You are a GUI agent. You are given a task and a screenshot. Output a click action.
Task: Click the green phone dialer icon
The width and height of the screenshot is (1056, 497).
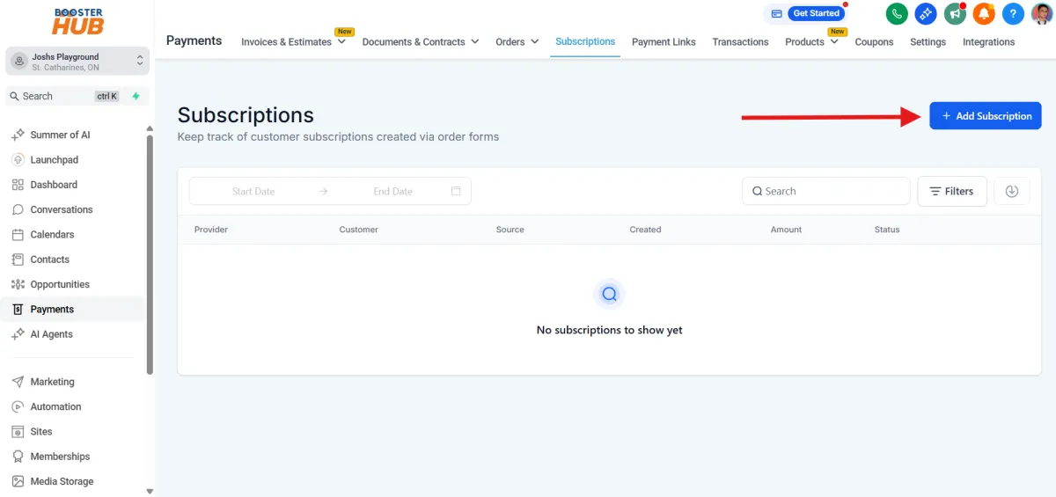[x=897, y=13]
